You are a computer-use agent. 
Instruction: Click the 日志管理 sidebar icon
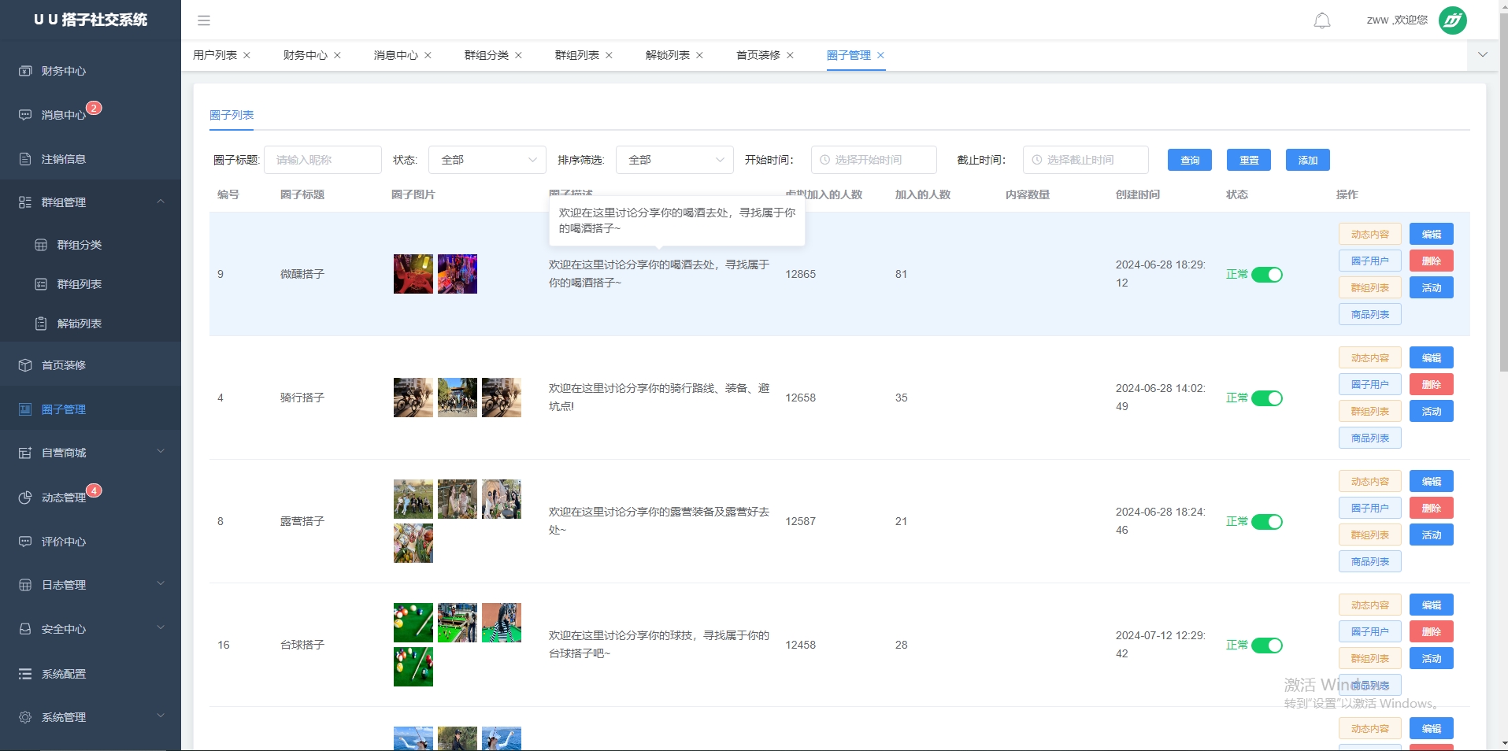click(25, 585)
